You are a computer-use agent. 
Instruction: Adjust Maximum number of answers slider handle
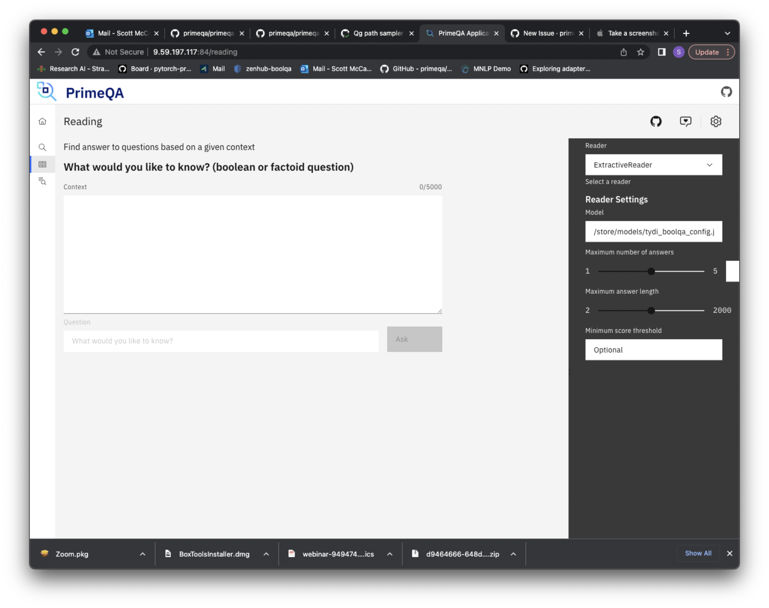651,271
